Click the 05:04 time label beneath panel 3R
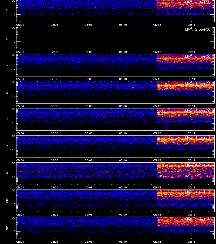Screen dimensions: 216x244 [20, 79]
